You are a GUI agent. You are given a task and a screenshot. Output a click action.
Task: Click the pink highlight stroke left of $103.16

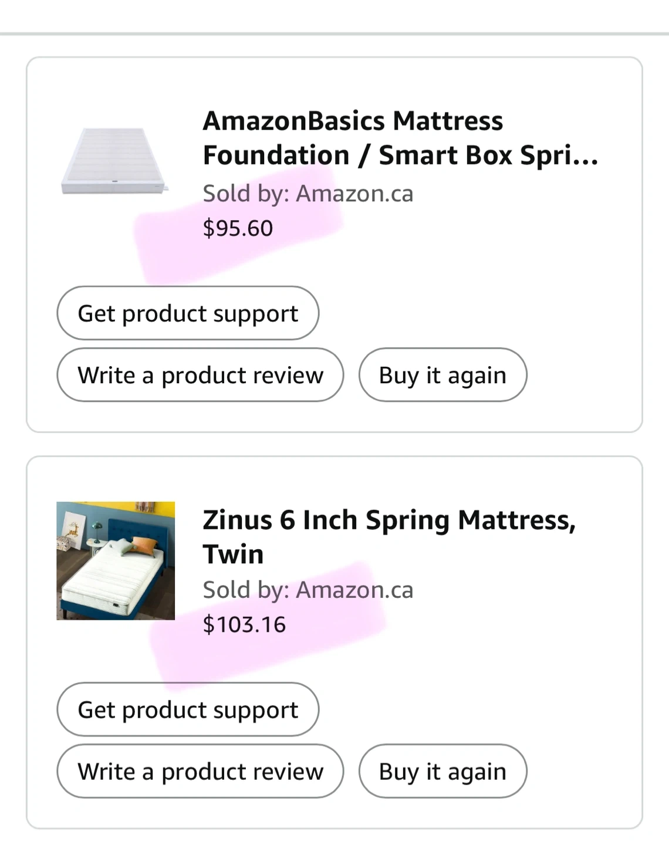(x=176, y=645)
